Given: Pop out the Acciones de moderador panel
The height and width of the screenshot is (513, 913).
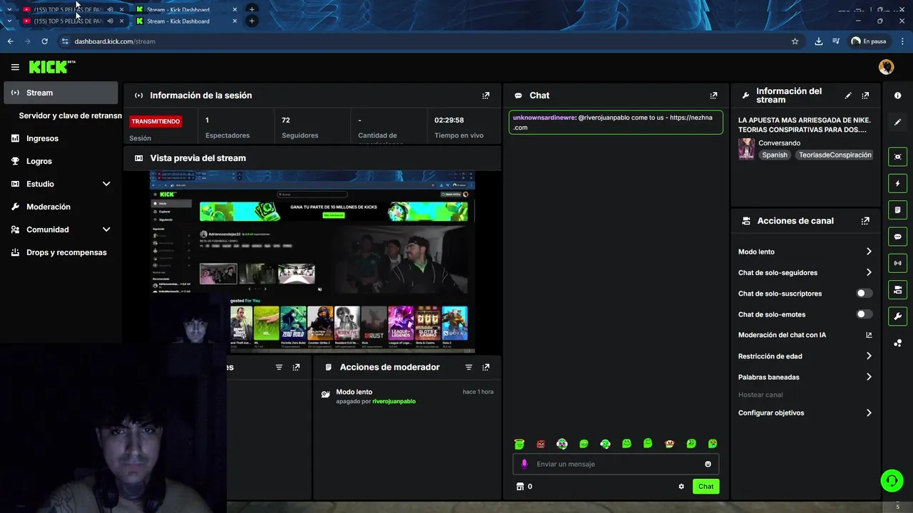Looking at the screenshot, I should click(x=486, y=367).
